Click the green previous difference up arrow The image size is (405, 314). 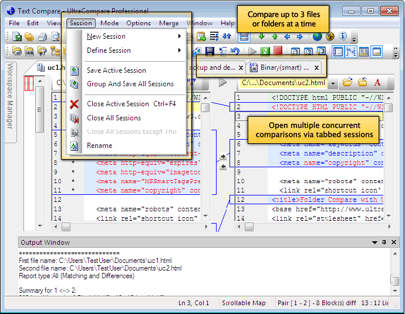tap(275, 36)
